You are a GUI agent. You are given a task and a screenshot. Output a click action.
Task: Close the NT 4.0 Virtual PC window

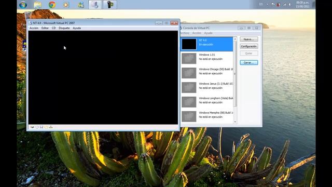(174, 23)
